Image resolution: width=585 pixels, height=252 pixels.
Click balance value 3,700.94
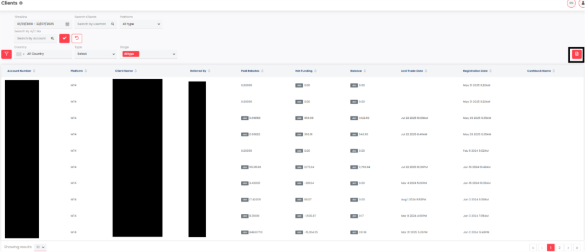(365, 167)
